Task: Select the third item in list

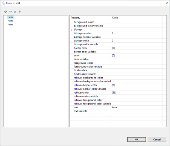Action: click(10, 25)
